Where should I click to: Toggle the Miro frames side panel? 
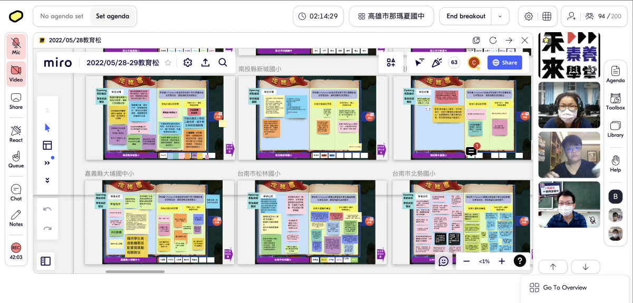pyautogui.click(x=46, y=261)
